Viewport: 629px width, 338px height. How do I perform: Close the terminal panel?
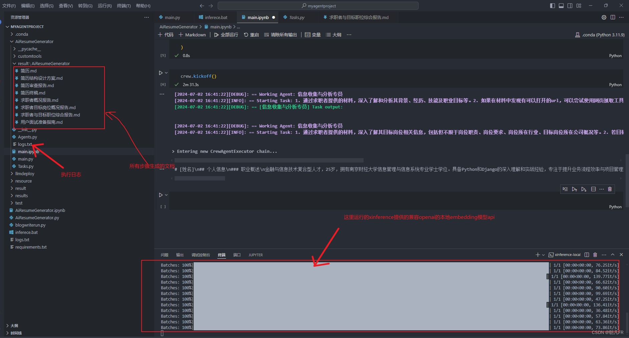coord(621,255)
